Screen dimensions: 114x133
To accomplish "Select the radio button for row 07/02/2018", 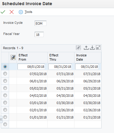I will pyautogui.click(x=5, y=74).
